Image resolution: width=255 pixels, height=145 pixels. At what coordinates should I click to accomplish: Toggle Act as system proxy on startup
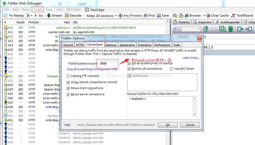point(129,63)
